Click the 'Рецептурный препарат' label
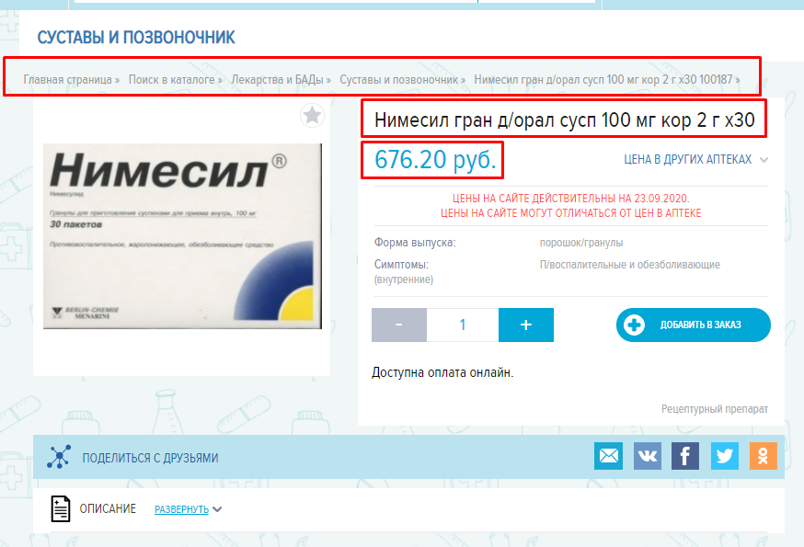Viewport: 804px width, 547px height. [x=714, y=409]
